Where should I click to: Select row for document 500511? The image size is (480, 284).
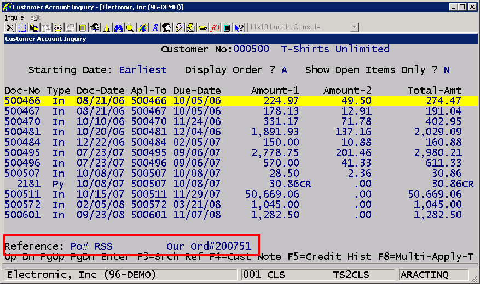(x=241, y=194)
